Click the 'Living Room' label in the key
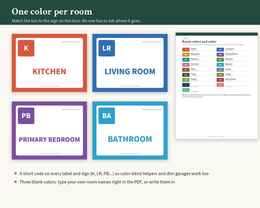The height and width of the screenshot is (208, 260). (x=230, y=49)
